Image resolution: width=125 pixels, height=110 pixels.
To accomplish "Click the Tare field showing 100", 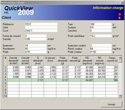I will 101,24.
